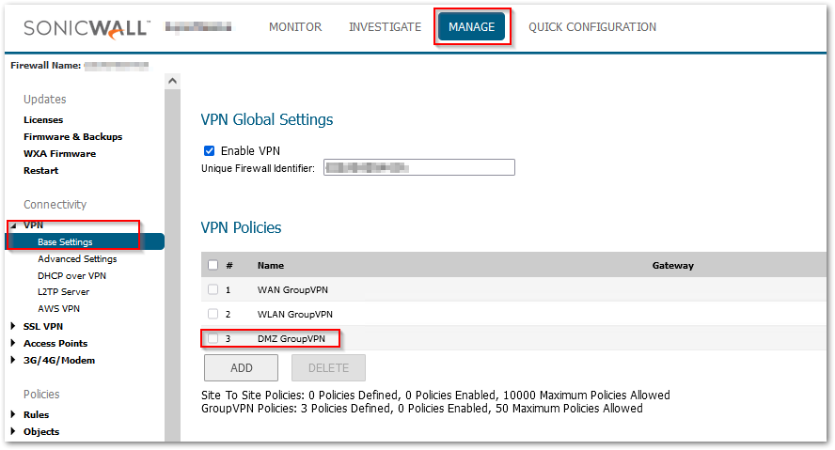This screenshot has height=450, width=835.
Task: Open the WLAN GroupVPN policy
Action: coord(294,314)
